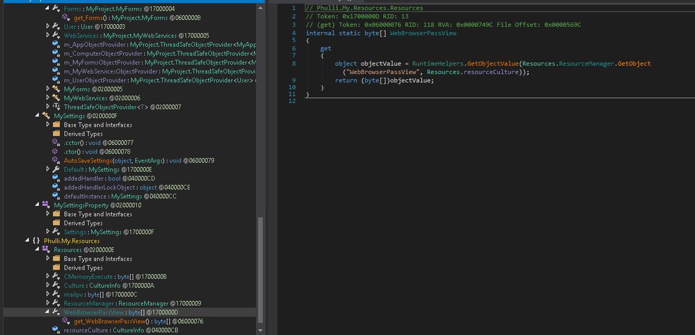This screenshot has width=695, height=335.
Task: Expand the CMemoryExecute property node
Action: [47, 276]
